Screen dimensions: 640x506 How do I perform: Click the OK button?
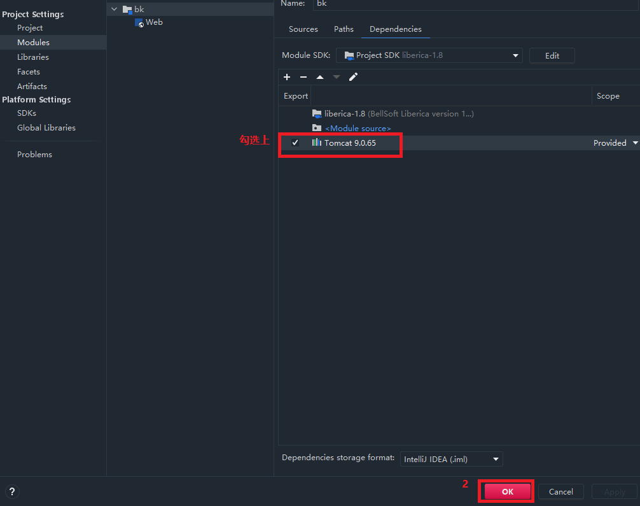tap(507, 491)
